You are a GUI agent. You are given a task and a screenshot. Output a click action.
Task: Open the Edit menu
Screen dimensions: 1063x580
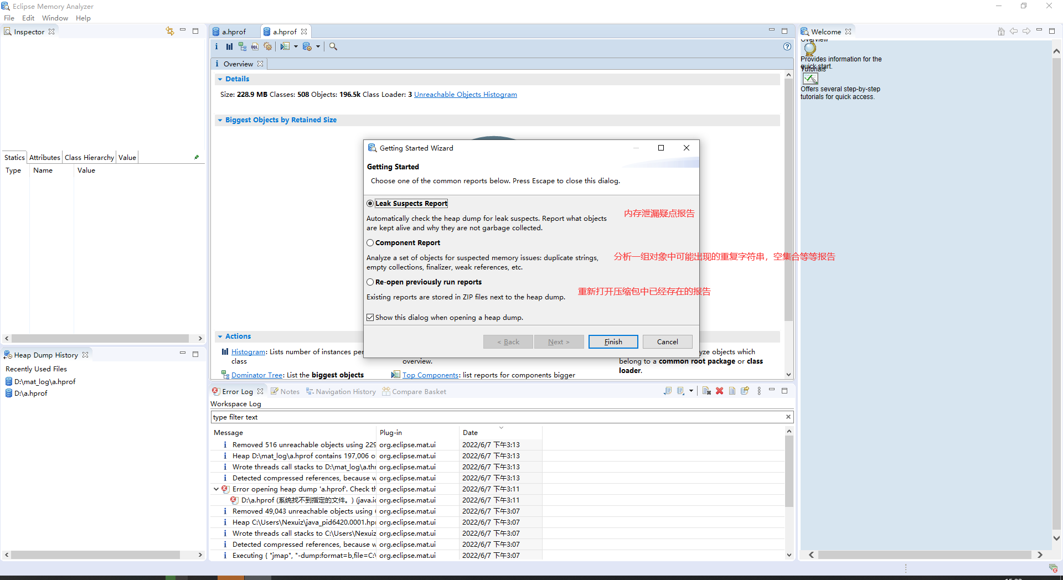28,18
